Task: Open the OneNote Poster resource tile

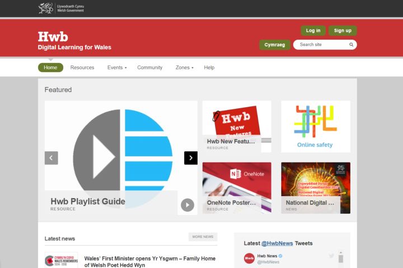Action: (237, 188)
